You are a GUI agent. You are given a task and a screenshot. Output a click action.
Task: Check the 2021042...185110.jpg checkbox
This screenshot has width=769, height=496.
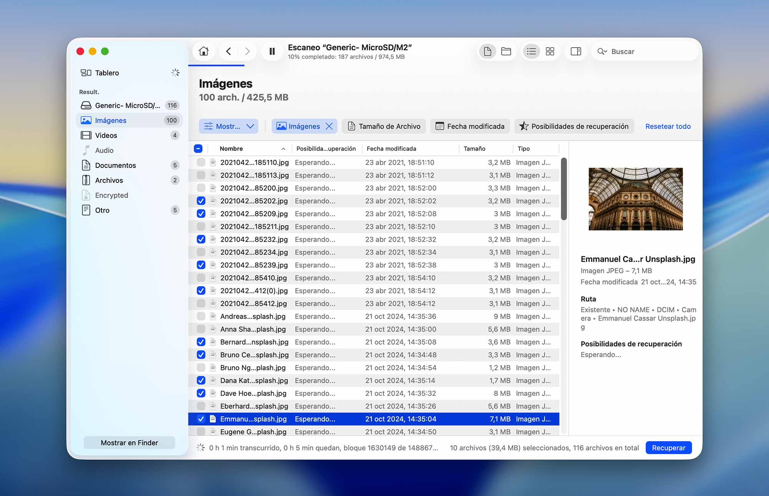201,163
